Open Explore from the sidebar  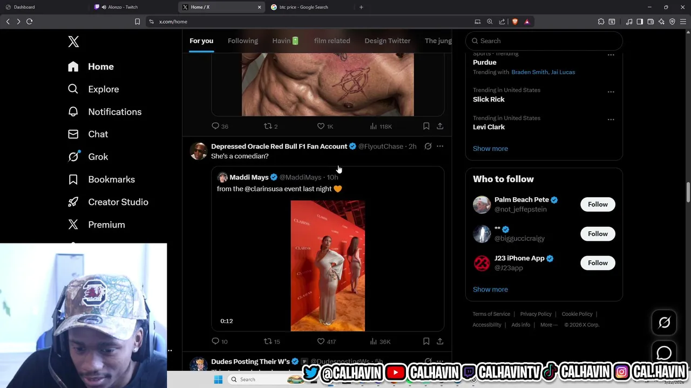[93, 89]
